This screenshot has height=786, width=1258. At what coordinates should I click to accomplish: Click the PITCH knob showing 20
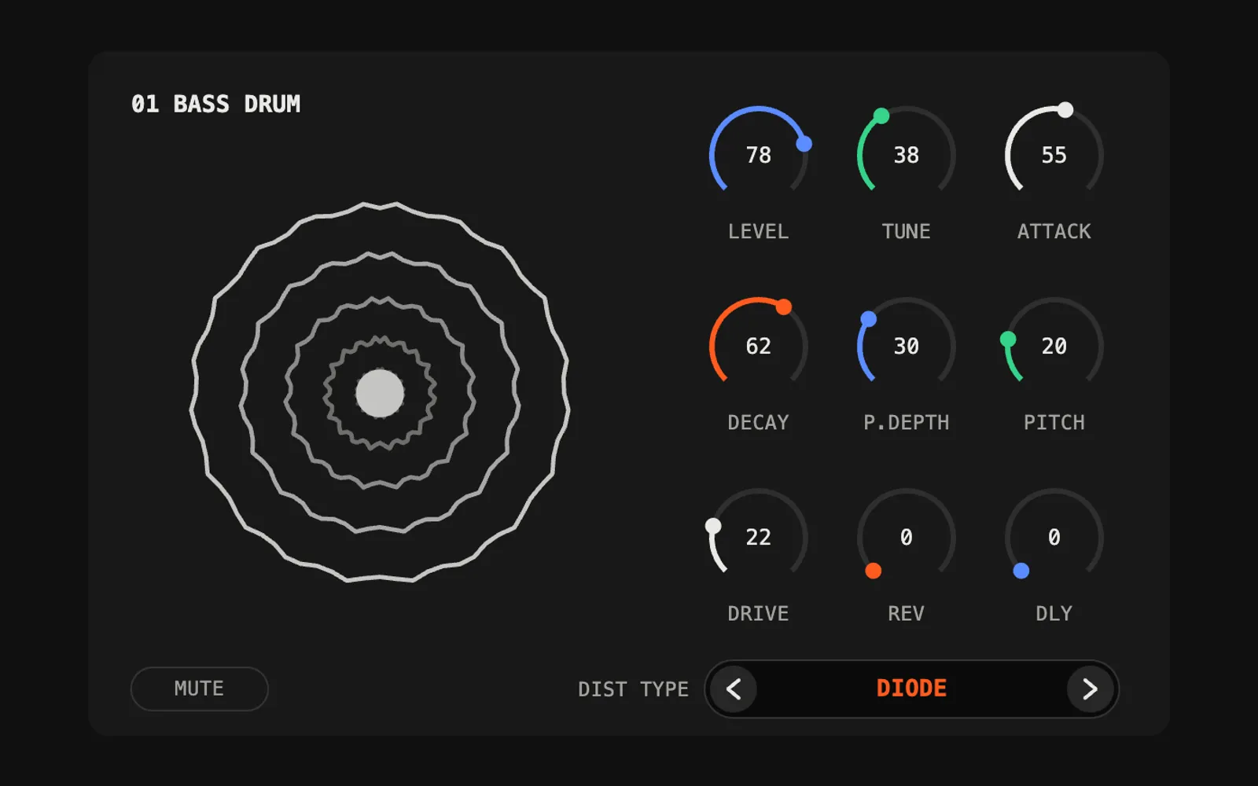click(x=1054, y=346)
